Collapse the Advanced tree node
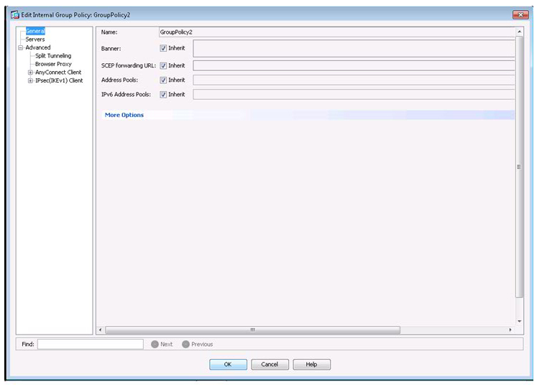542x387 pixels. (21, 48)
